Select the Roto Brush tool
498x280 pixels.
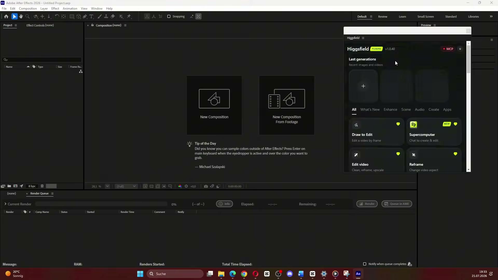pos(121,16)
